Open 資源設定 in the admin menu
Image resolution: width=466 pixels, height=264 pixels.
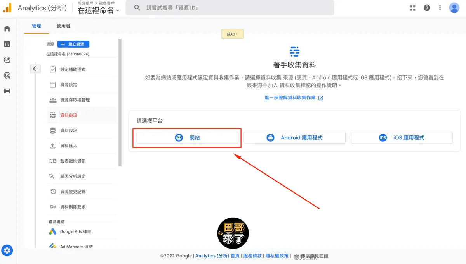(82, 85)
